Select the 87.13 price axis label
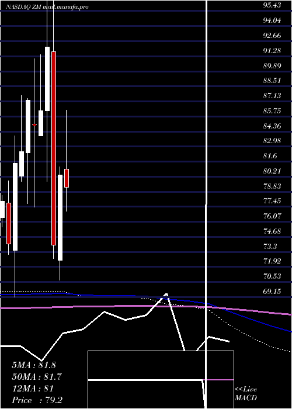This screenshot has width=292, height=409. click(272, 96)
